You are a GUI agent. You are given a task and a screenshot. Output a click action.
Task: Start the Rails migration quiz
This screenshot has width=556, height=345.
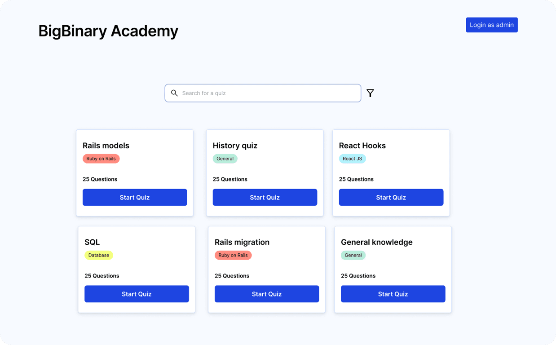point(266,294)
